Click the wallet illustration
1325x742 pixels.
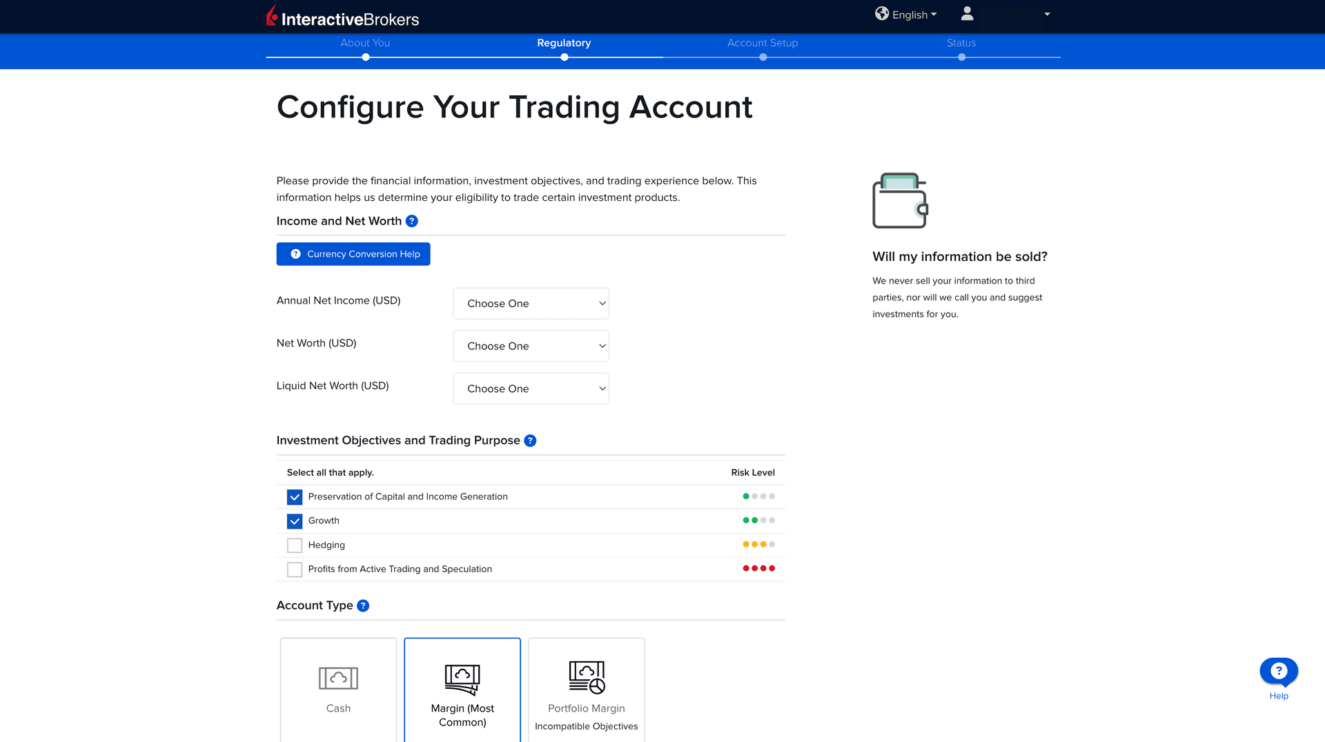pos(901,200)
